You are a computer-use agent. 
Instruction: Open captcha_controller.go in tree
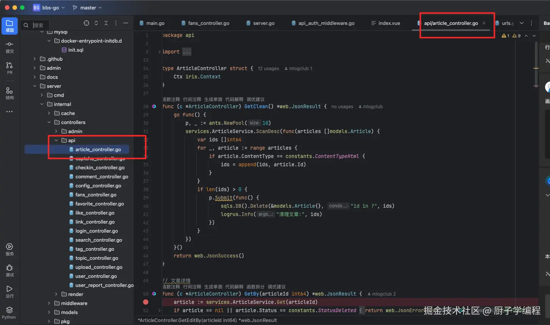click(97, 158)
